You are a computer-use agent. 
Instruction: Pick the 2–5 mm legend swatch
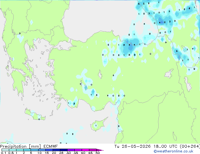pos(27,150)
